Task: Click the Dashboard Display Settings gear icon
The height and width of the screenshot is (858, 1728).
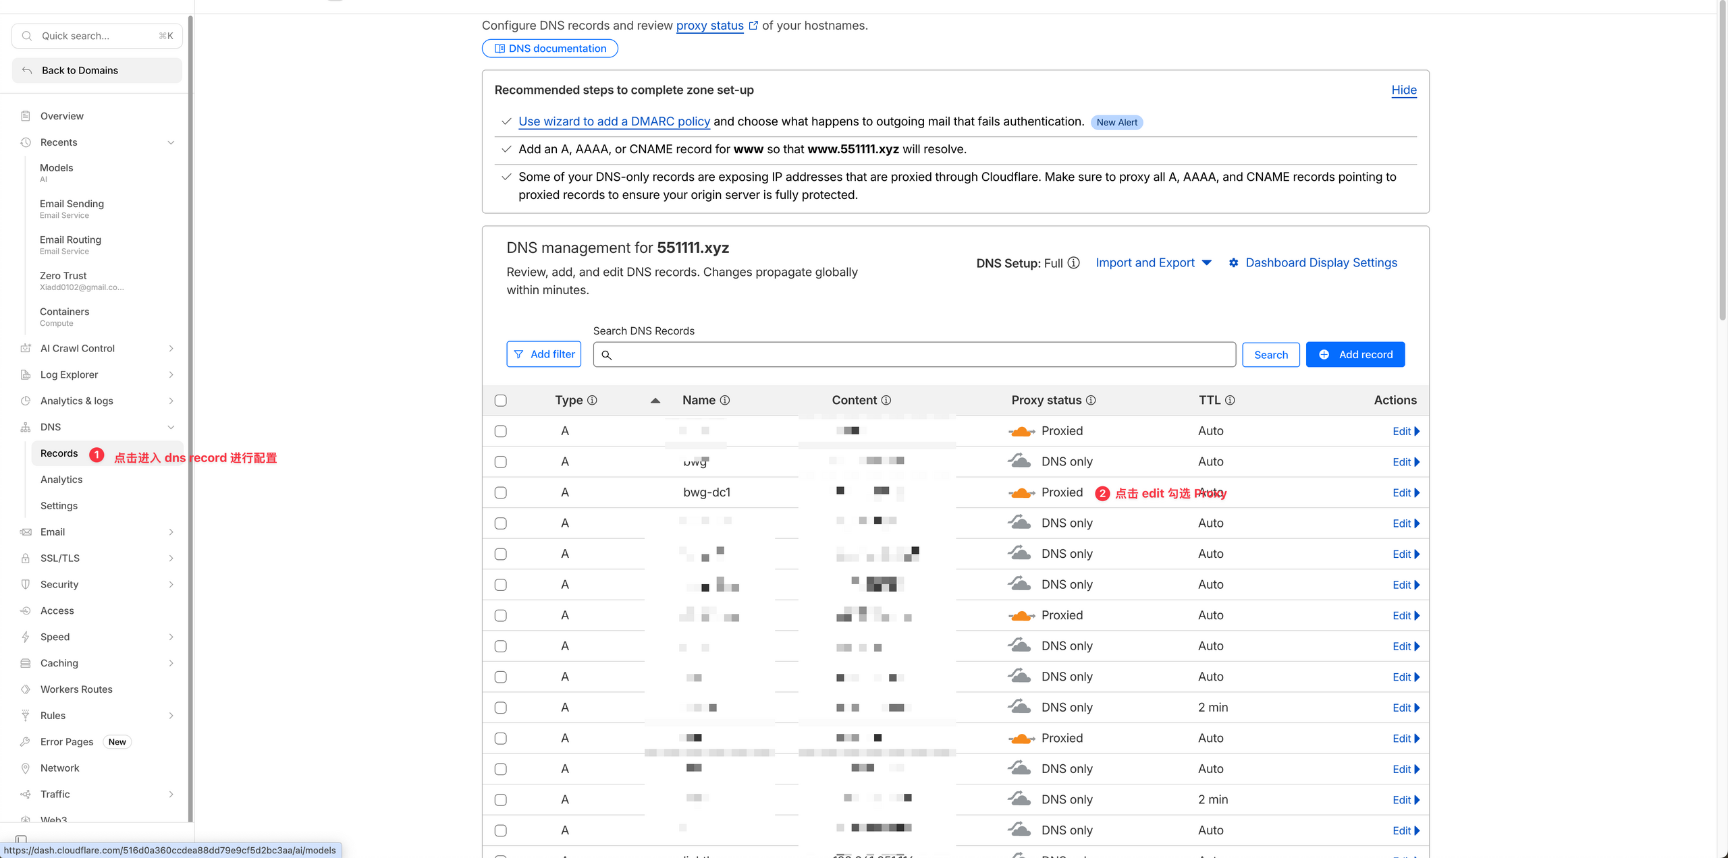Action: (1233, 263)
